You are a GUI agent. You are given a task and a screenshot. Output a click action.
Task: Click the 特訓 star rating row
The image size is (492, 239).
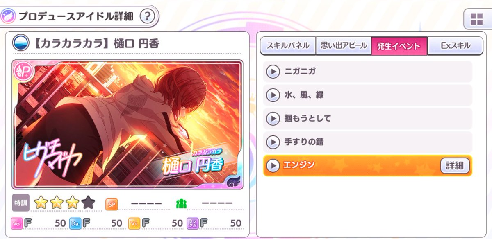click(x=54, y=203)
